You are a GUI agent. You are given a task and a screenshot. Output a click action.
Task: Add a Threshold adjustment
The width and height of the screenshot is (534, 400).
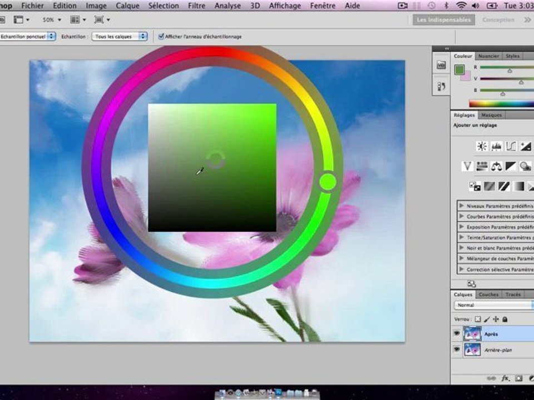point(504,187)
